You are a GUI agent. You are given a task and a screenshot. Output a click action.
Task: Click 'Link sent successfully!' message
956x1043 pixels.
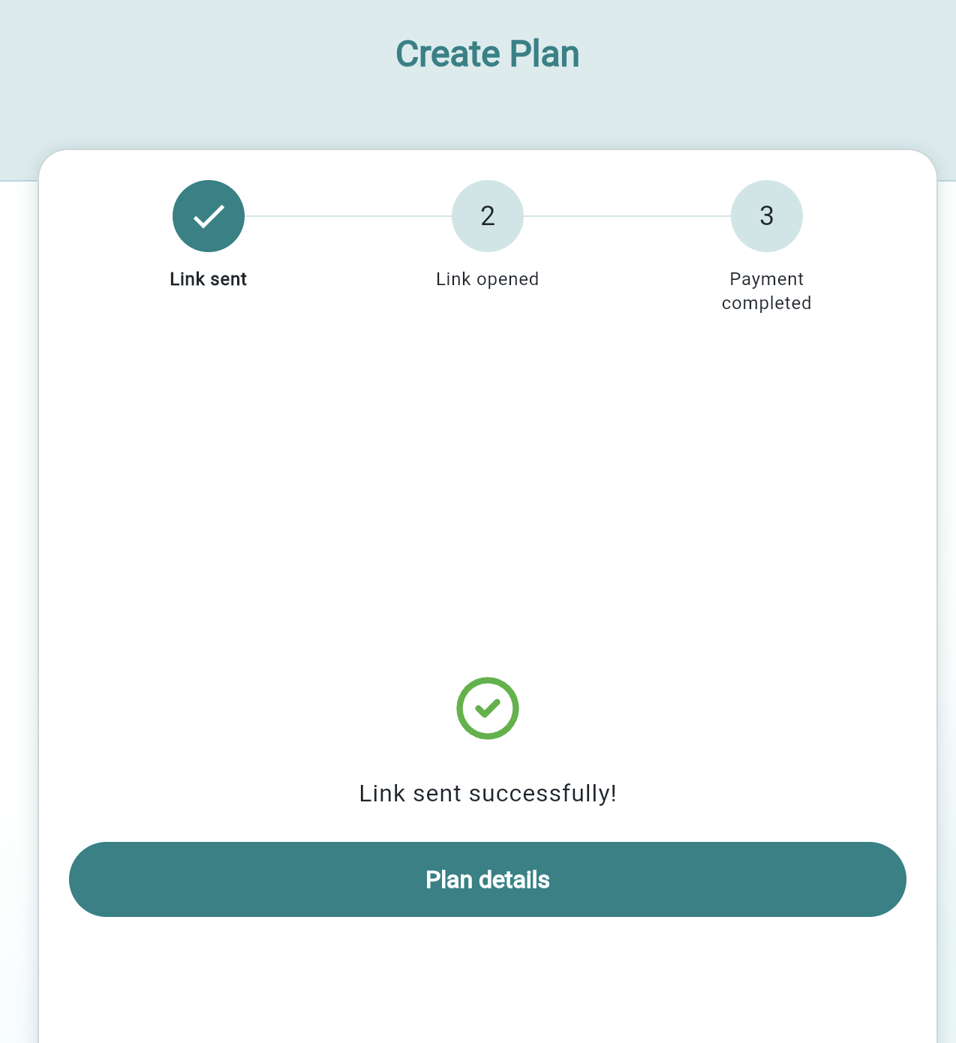click(488, 793)
